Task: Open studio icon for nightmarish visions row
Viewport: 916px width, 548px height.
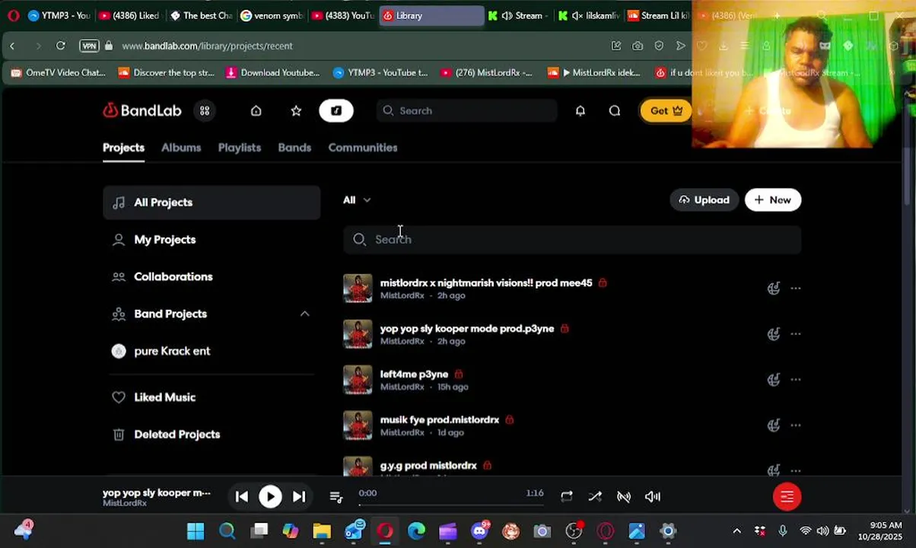Action: coord(774,288)
